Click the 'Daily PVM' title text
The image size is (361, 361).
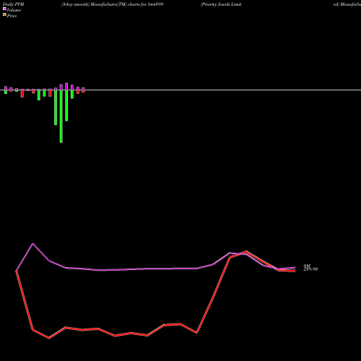point(14,4)
